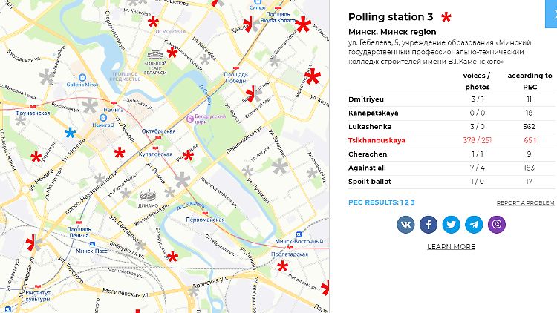Share this page on Facebook
Image resolution: width=557 pixels, height=313 pixels.
pyautogui.click(x=429, y=224)
